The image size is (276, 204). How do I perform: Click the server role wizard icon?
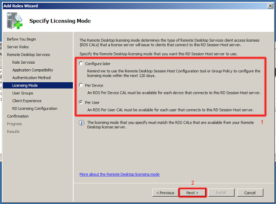(14, 21)
